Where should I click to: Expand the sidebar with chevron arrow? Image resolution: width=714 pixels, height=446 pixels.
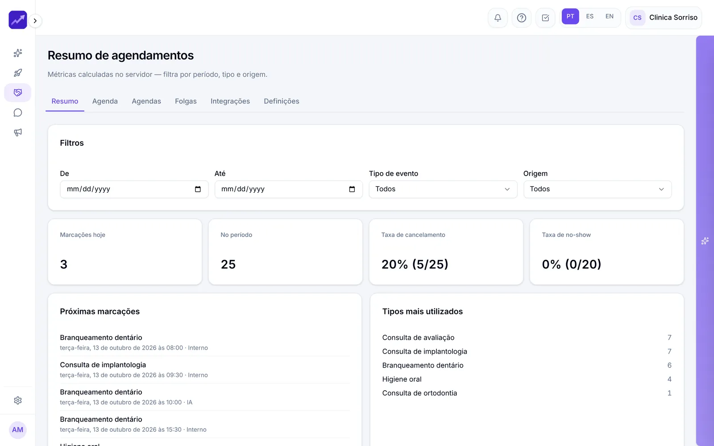click(x=35, y=21)
